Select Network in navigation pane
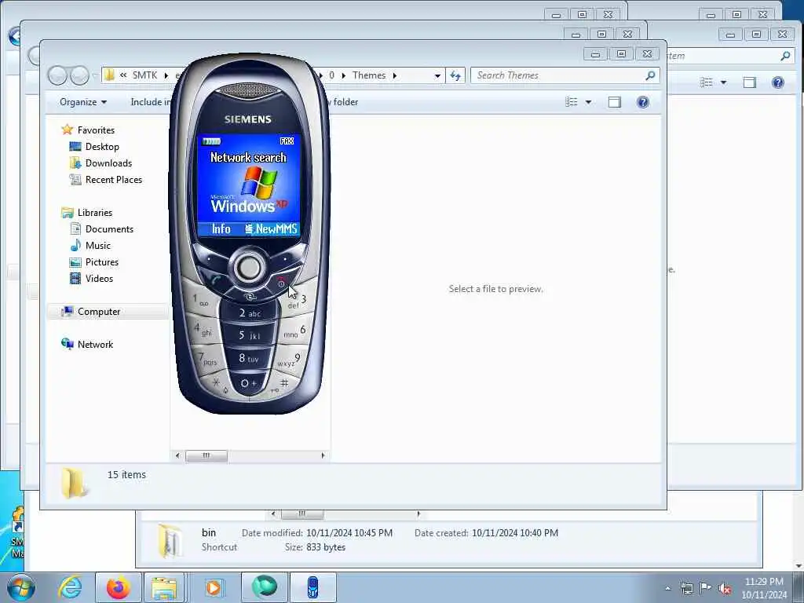 [x=95, y=345]
